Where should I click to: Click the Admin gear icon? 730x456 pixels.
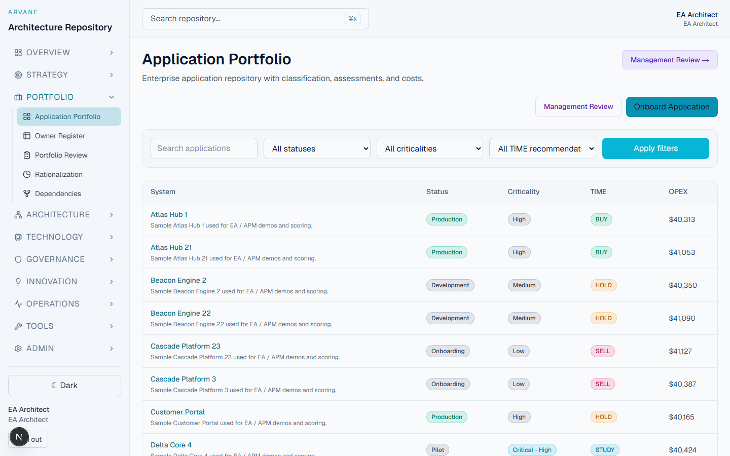click(18, 349)
